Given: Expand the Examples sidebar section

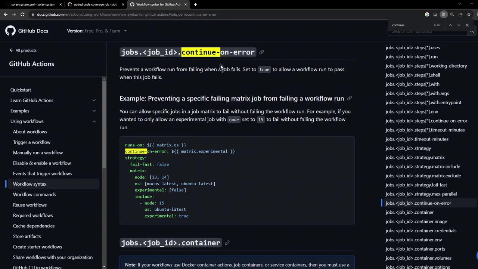Looking at the screenshot, I should click(94, 111).
